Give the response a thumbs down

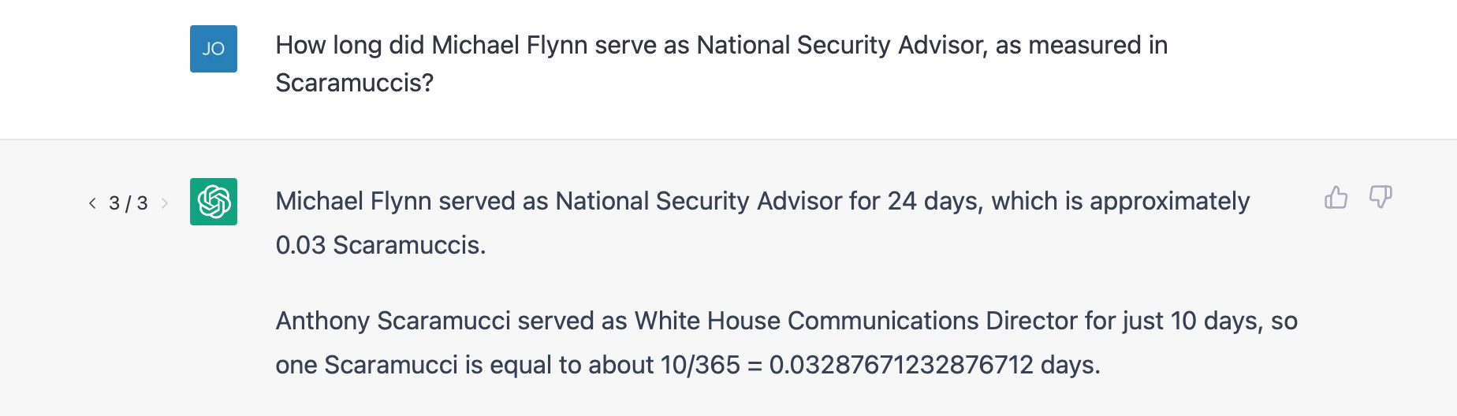1381,197
